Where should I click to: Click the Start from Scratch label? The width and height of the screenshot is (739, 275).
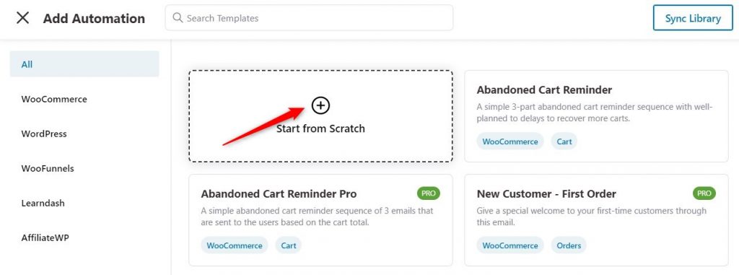(x=320, y=128)
